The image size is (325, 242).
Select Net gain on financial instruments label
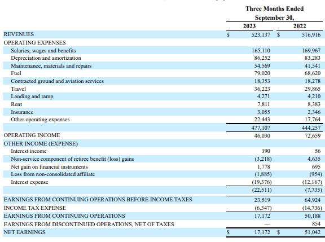(x=49, y=167)
